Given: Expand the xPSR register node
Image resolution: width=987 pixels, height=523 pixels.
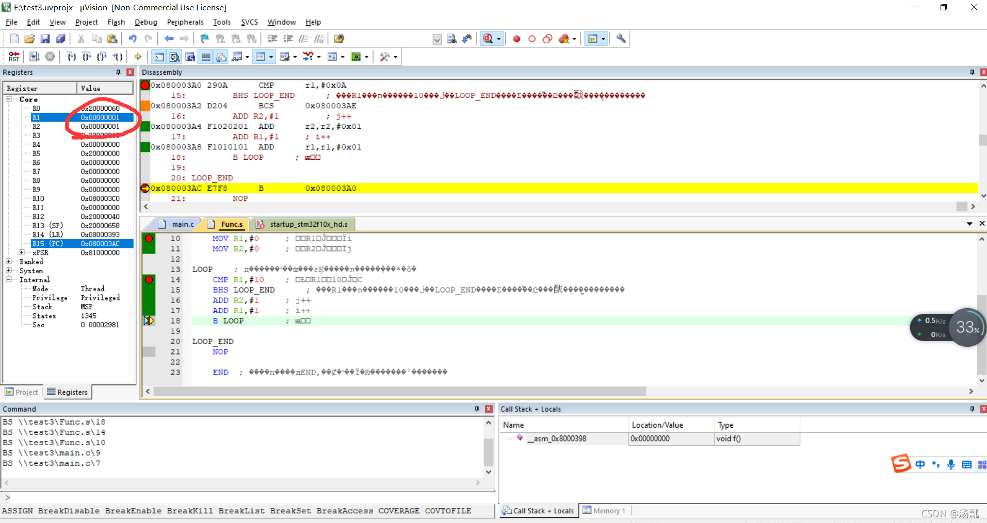Looking at the screenshot, I should click(22, 252).
